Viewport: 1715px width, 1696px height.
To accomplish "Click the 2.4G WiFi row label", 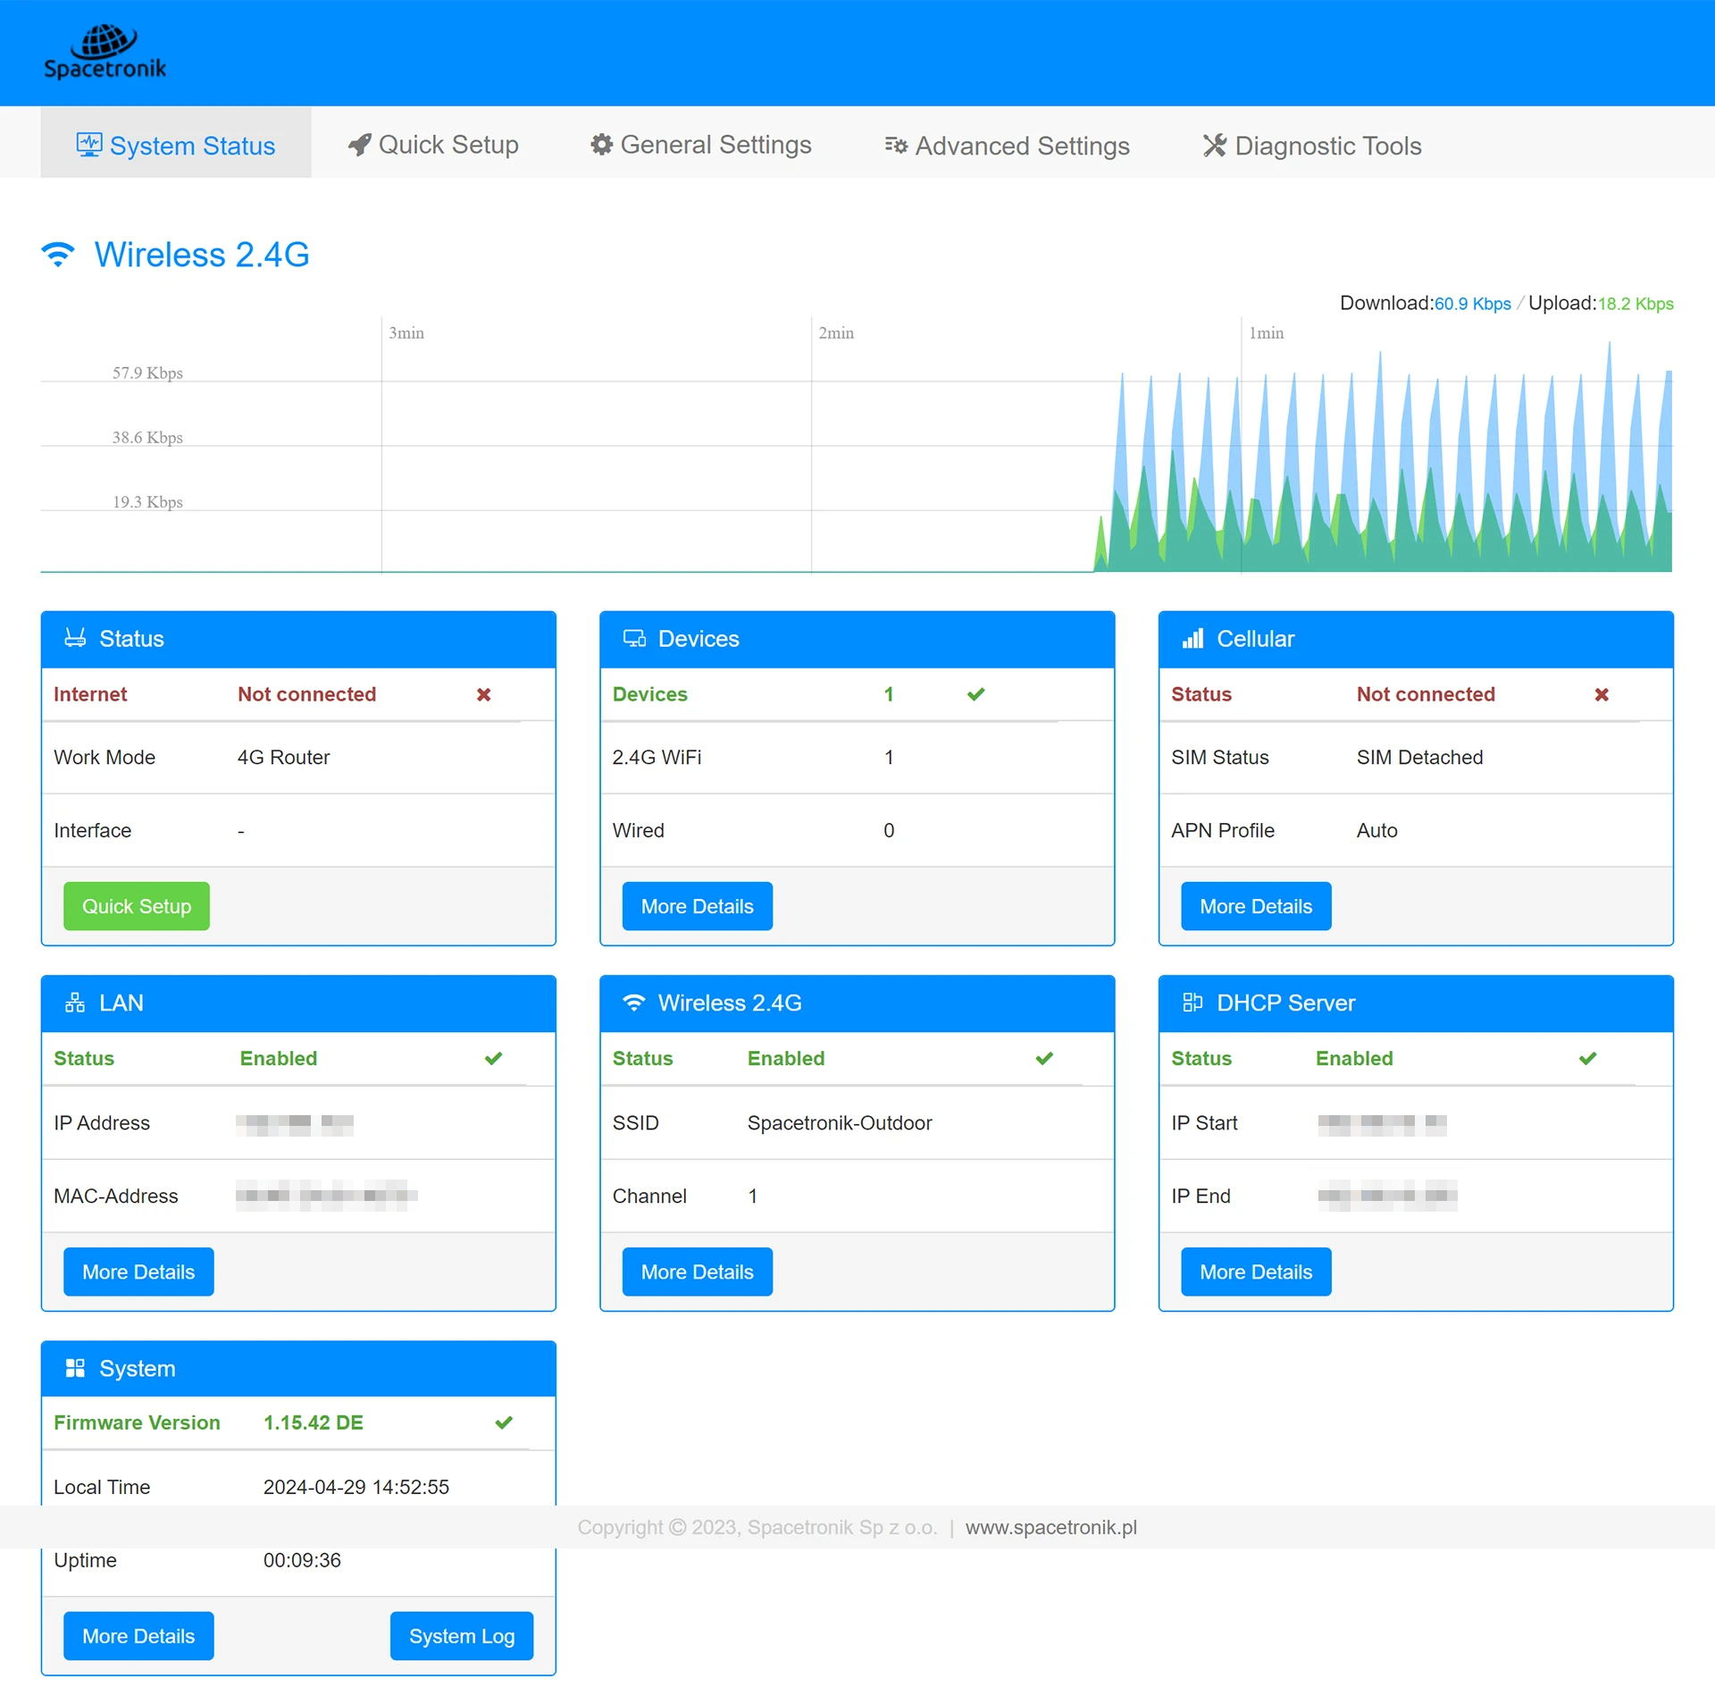I will [657, 757].
